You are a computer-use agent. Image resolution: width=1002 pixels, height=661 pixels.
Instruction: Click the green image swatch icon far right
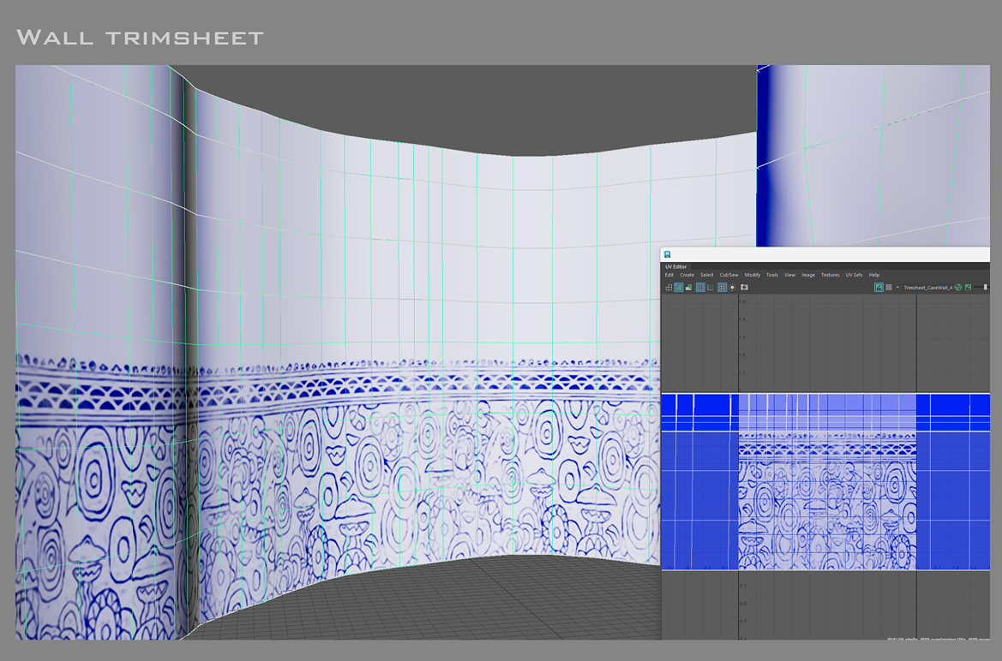click(x=967, y=287)
